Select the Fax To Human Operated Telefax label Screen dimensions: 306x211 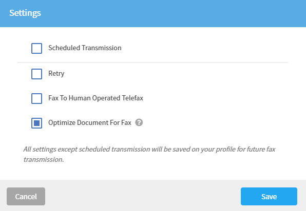95,98
